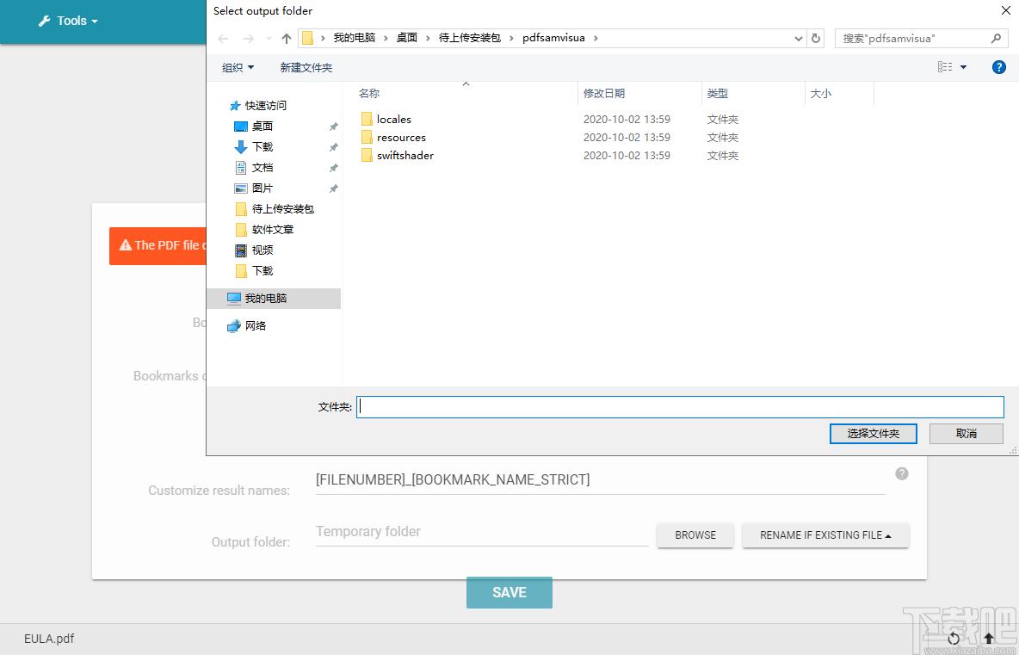
Task: Open recent locations dropdown beside navigation arrows
Action: pos(269,39)
